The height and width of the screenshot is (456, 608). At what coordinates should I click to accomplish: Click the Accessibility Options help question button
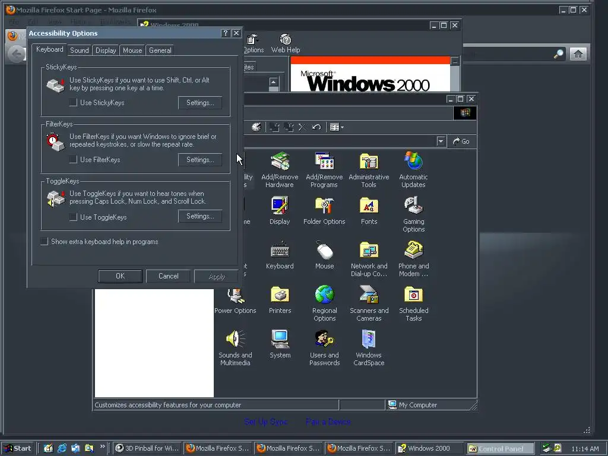click(225, 33)
